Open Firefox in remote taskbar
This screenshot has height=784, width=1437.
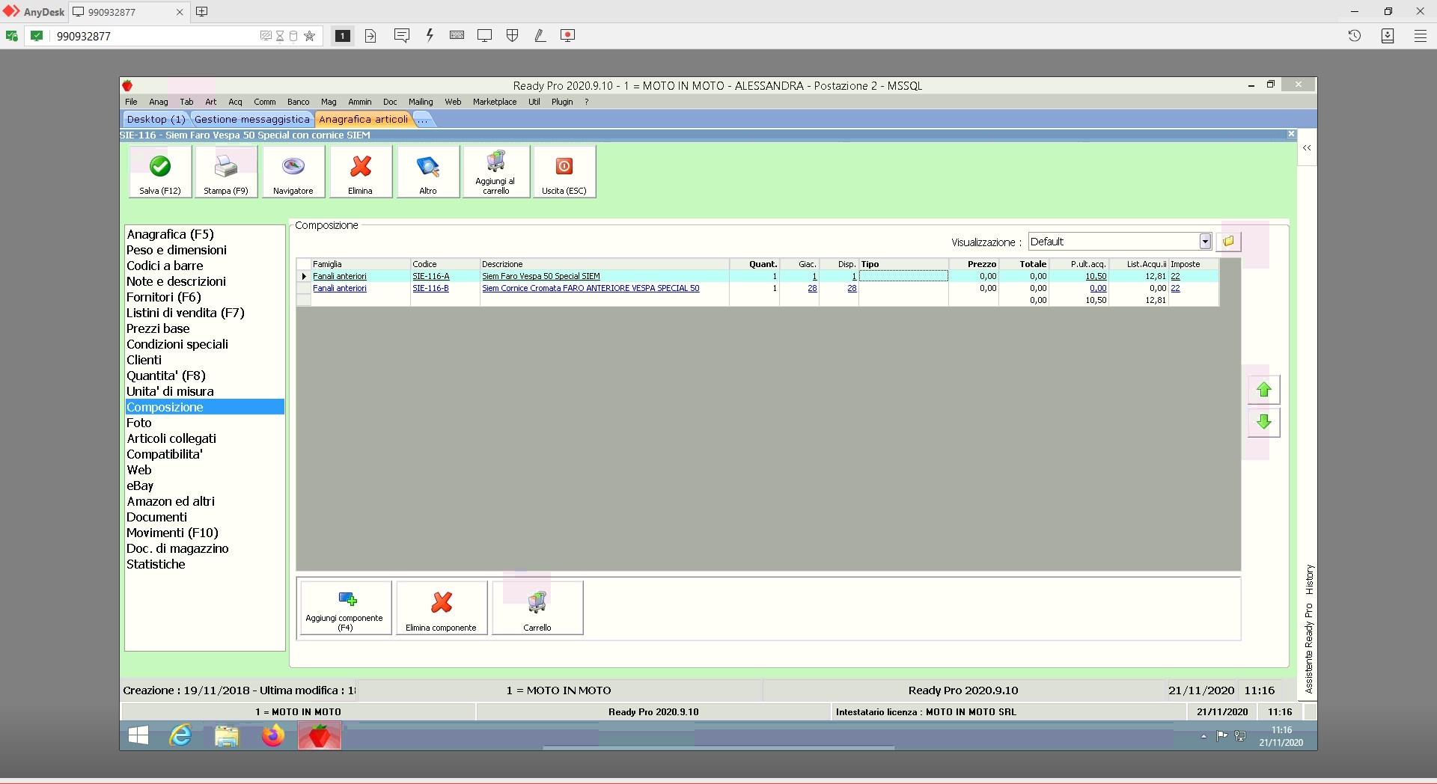coord(273,736)
